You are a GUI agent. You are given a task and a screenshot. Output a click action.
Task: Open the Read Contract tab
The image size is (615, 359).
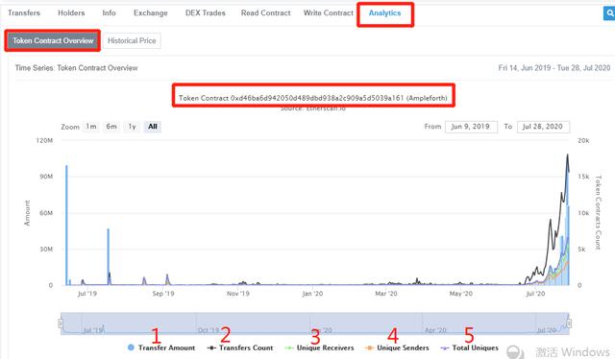coord(266,12)
